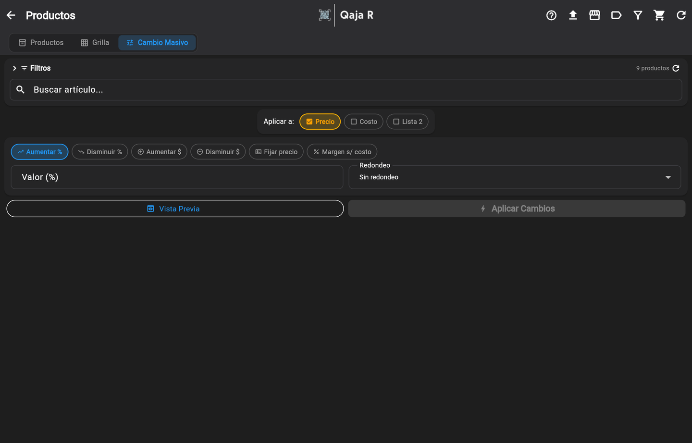Click the Vista Previa button
Image resolution: width=692 pixels, height=443 pixels.
(x=175, y=209)
